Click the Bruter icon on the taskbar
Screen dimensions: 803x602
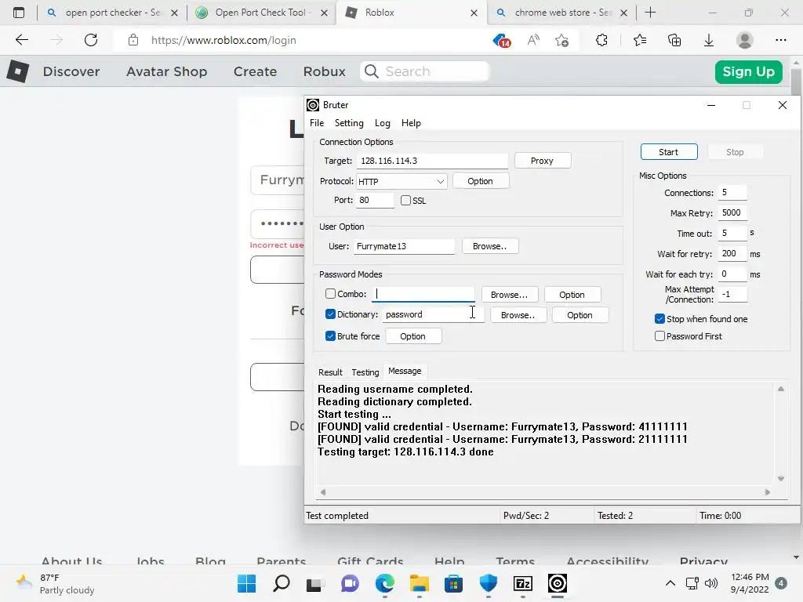[558, 583]
